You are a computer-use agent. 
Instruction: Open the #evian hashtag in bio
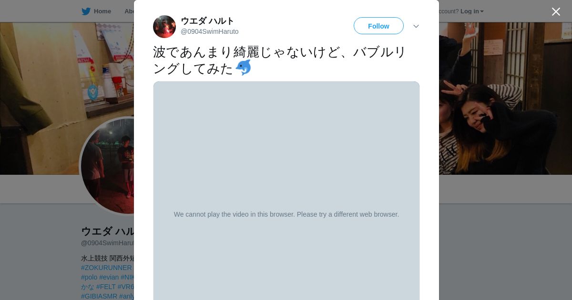point(109,277)
